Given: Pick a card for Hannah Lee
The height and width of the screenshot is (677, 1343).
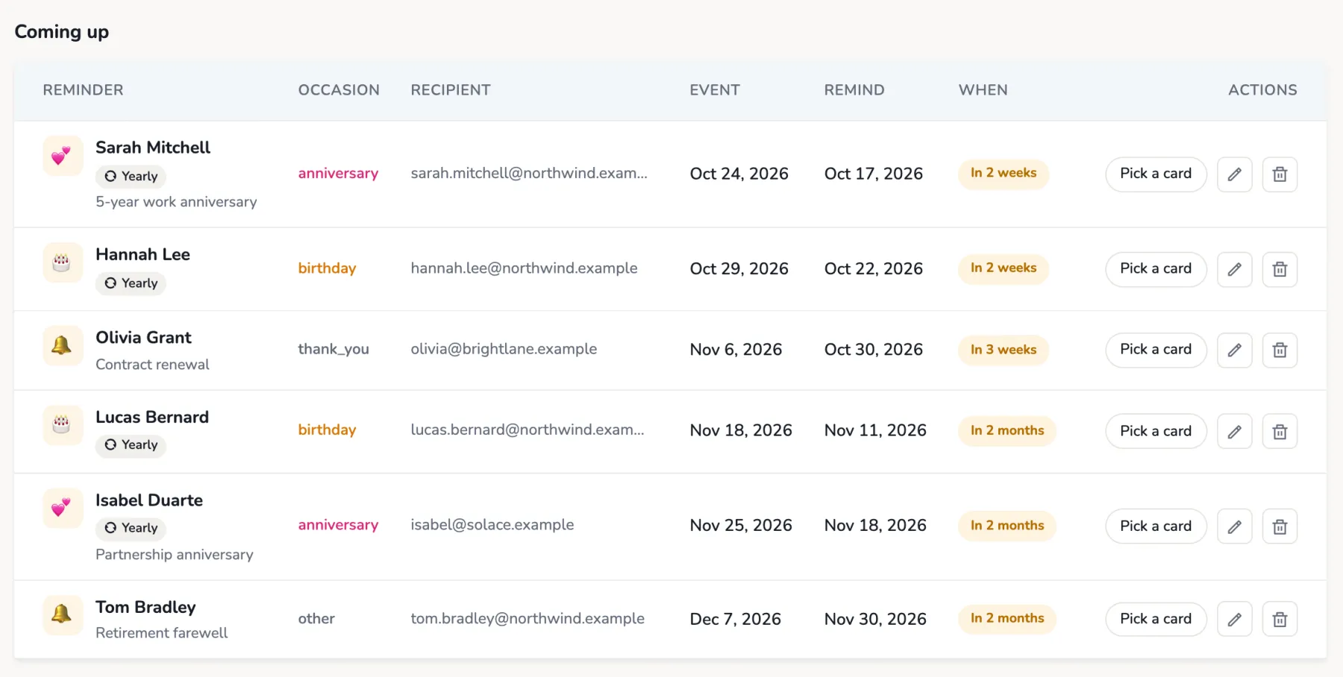Looking at the screenshot, I should pyautogui.click(x=1156, y=268).
